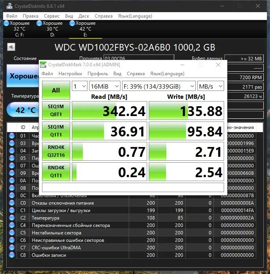
Task: Click raw value 0000000000EA
Action: pos(237,203)
